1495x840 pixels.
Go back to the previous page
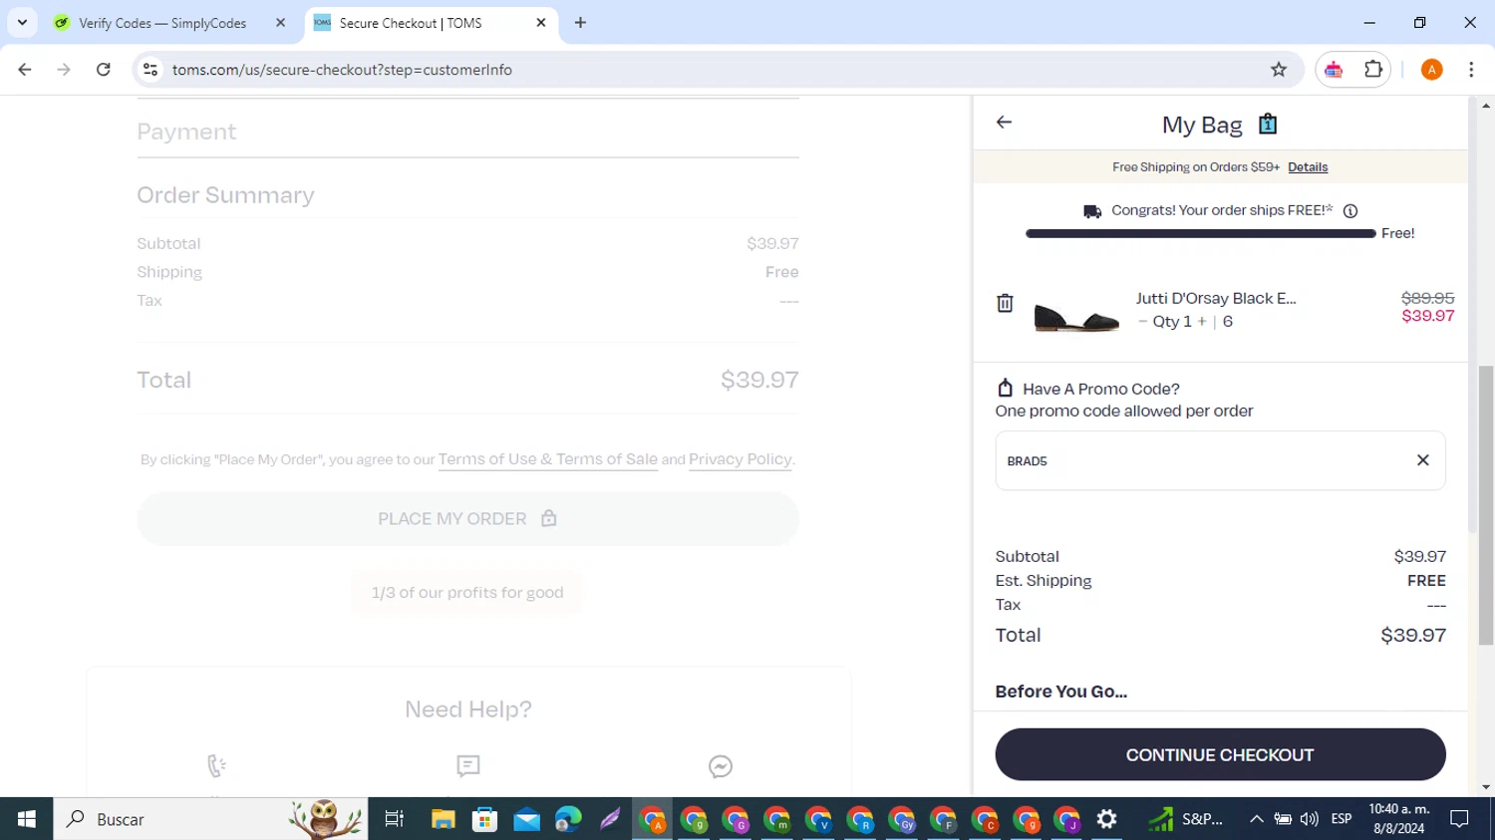(25, 70)
